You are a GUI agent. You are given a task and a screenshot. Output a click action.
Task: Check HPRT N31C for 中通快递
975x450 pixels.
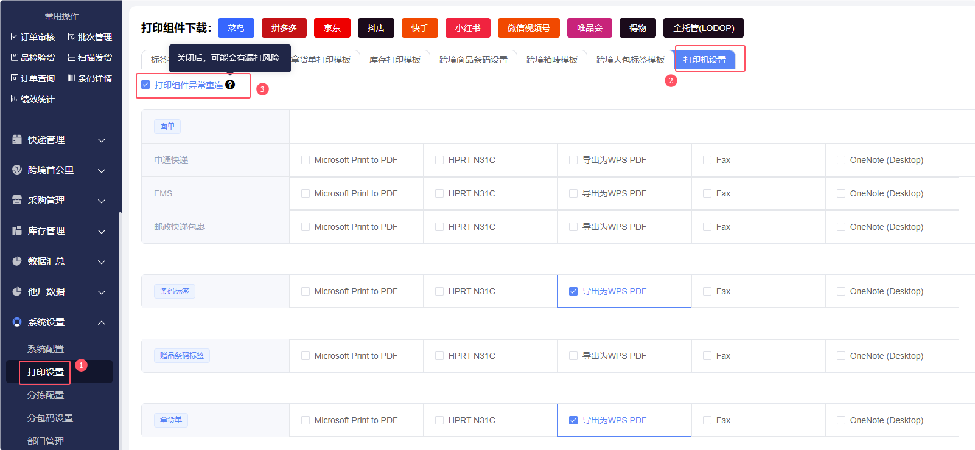pyautogui.click(x=439, y=160)
